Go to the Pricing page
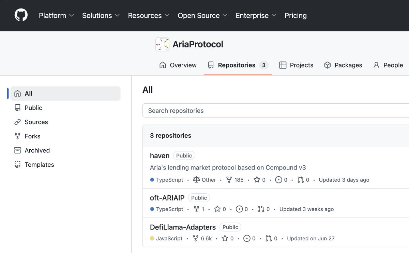409x253 pixels. (x=296, y=15)
